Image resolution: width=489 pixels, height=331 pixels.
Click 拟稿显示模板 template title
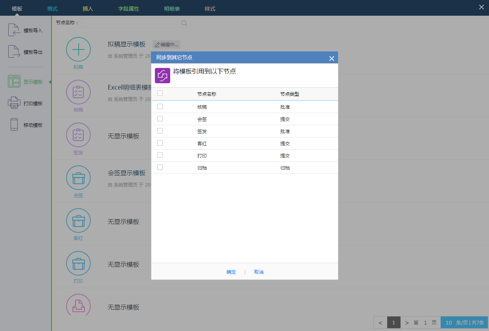(x=127, y=44)
